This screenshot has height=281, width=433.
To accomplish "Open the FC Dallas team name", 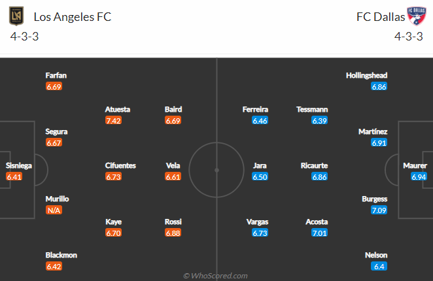I will (x=381, y=17).
